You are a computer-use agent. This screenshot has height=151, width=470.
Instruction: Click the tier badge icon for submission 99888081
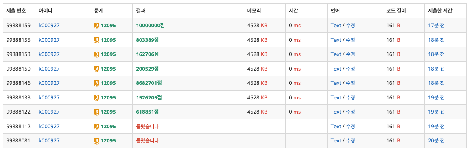(x=96, y=140)
